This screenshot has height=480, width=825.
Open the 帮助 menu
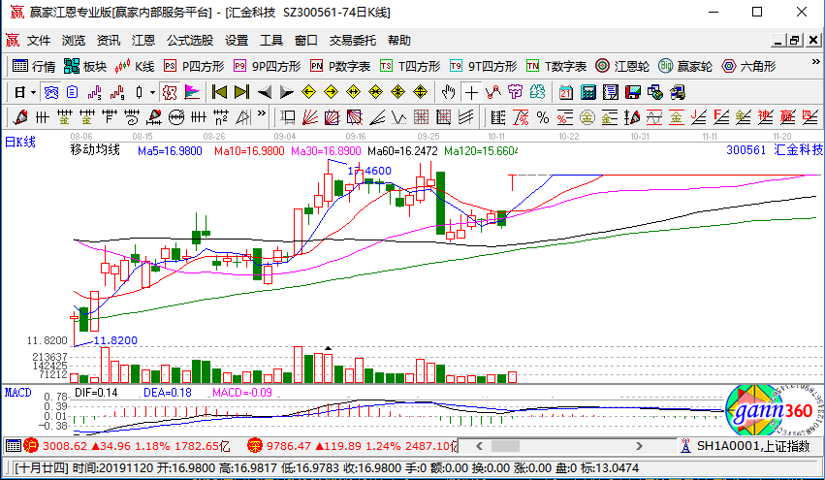pyautogui.click(x=398, y=41)
